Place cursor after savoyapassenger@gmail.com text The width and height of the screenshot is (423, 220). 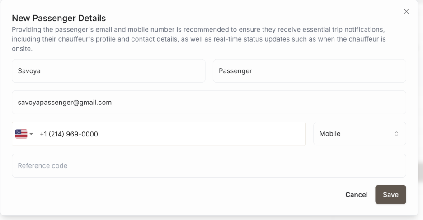(x=112, y=103)
